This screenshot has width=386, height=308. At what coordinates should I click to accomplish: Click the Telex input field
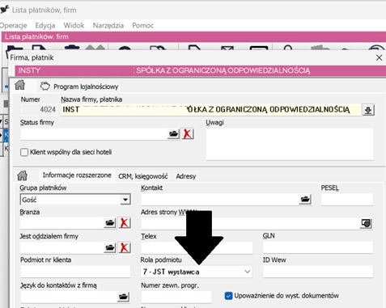tap(197, 247)
